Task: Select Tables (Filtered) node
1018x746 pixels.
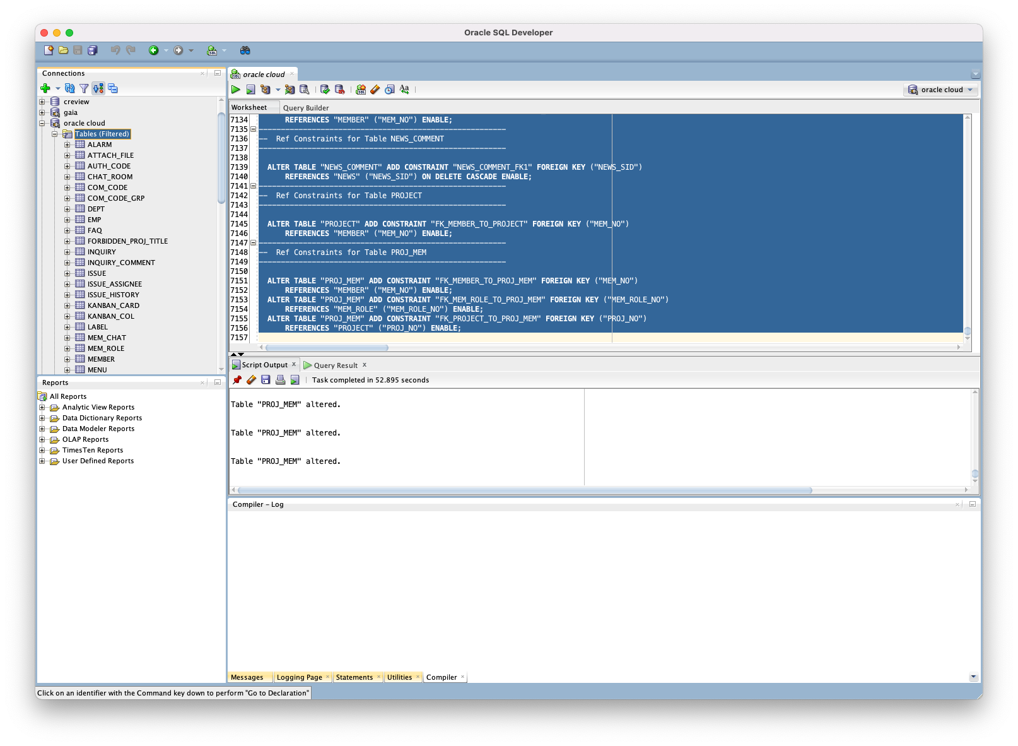Action: (x=102, y=134)
